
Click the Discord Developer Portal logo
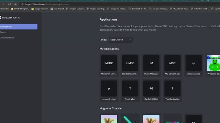click(1, 18)
